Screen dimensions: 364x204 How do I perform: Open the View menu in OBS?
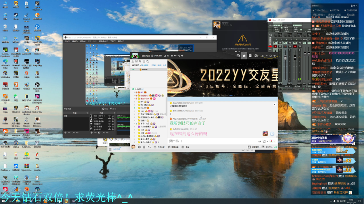tap(83, 41)
